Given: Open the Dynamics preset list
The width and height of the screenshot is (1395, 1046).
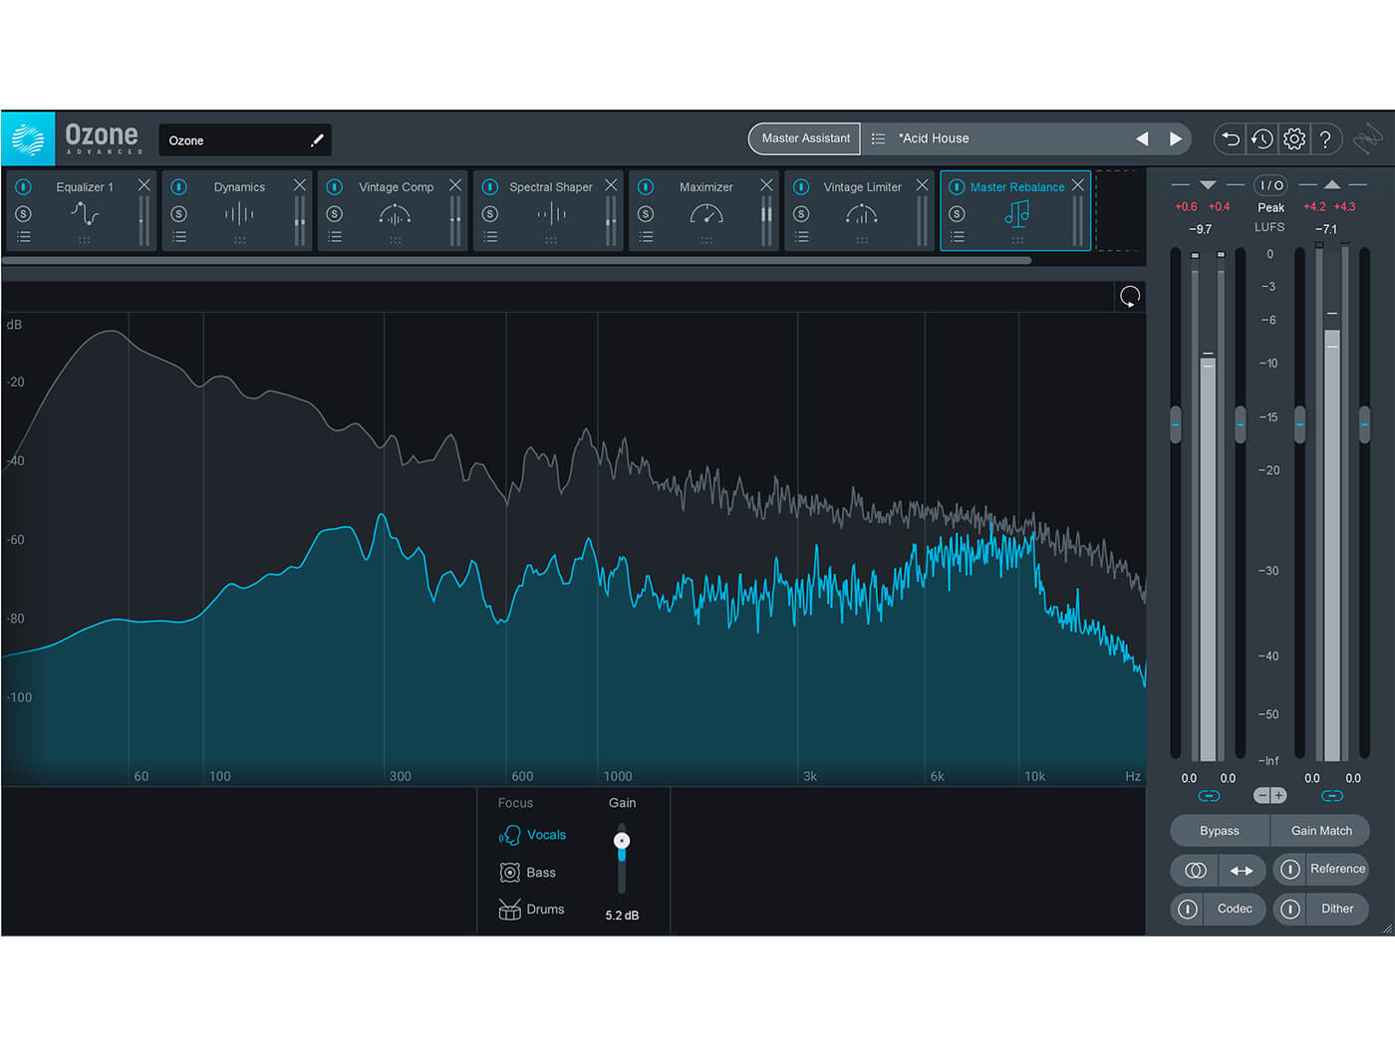Looking at the screenshot, I should [179, 237].
